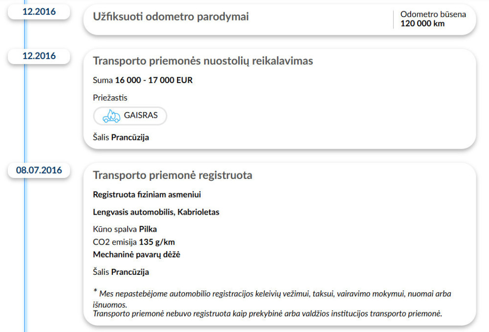Click the burning car icon in GAISRAS chip
Screen dimensions: 489x332
coord(111,116)
